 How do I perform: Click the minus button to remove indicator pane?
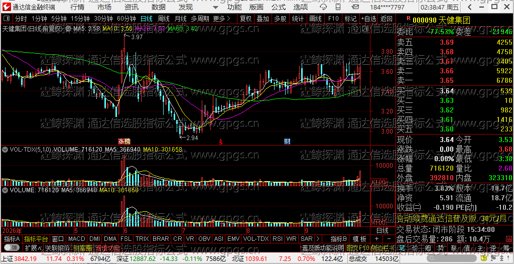389,239
